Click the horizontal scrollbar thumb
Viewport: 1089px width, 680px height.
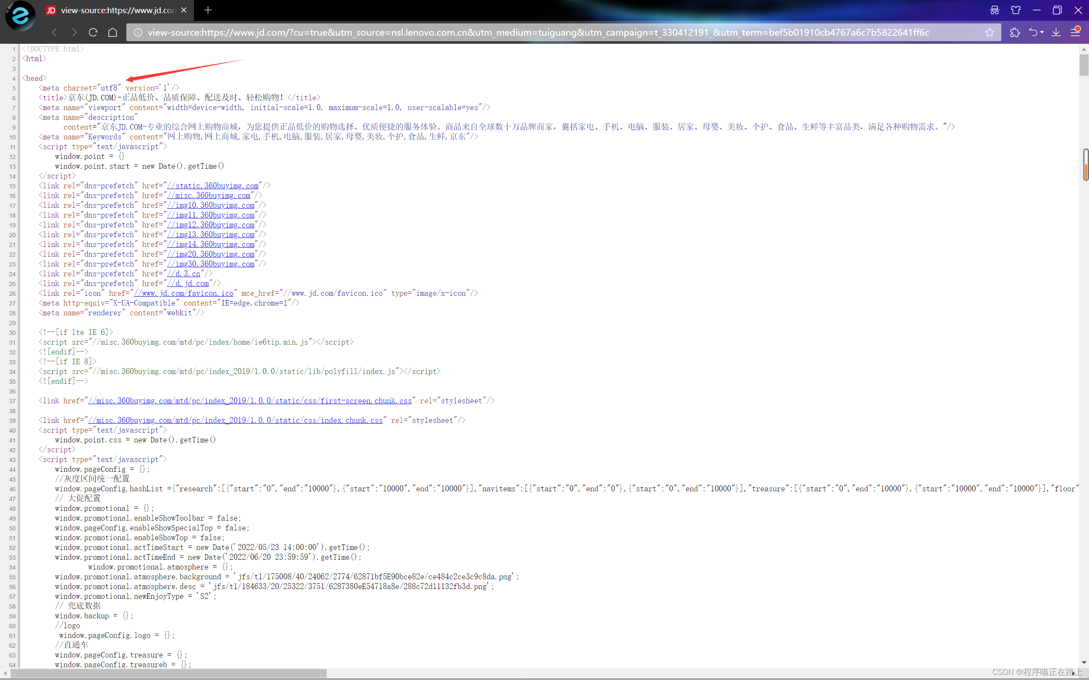click(x=169, y=673)
